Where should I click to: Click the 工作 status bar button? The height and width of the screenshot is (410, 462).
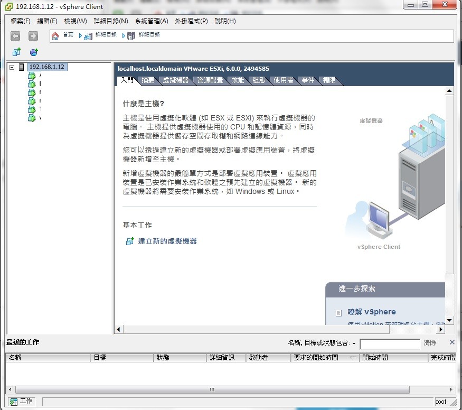click(x=21, y=402)
